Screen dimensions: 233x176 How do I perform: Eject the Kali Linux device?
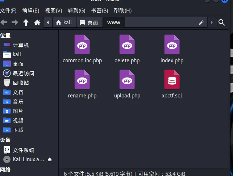(x=50, y=159)
